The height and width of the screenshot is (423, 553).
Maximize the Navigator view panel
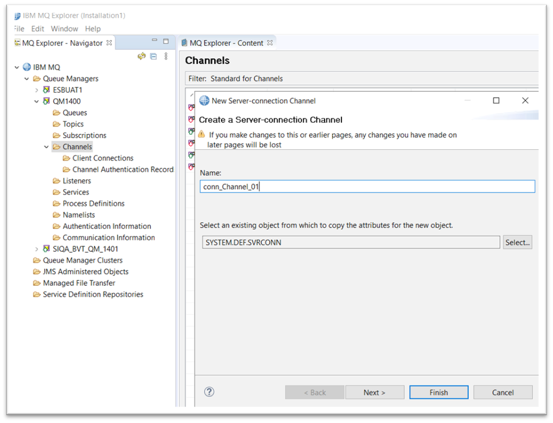pyautogui.click(x=166, y=41)
